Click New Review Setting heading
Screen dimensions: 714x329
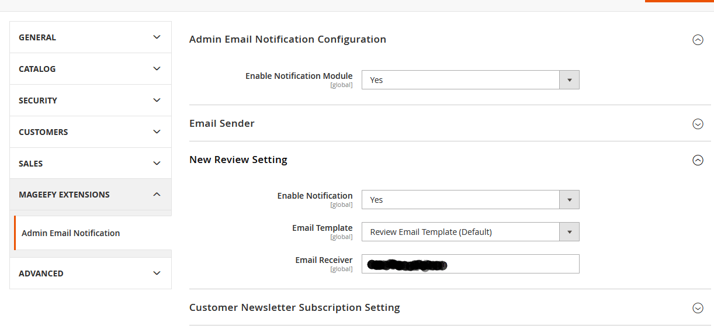238,160
